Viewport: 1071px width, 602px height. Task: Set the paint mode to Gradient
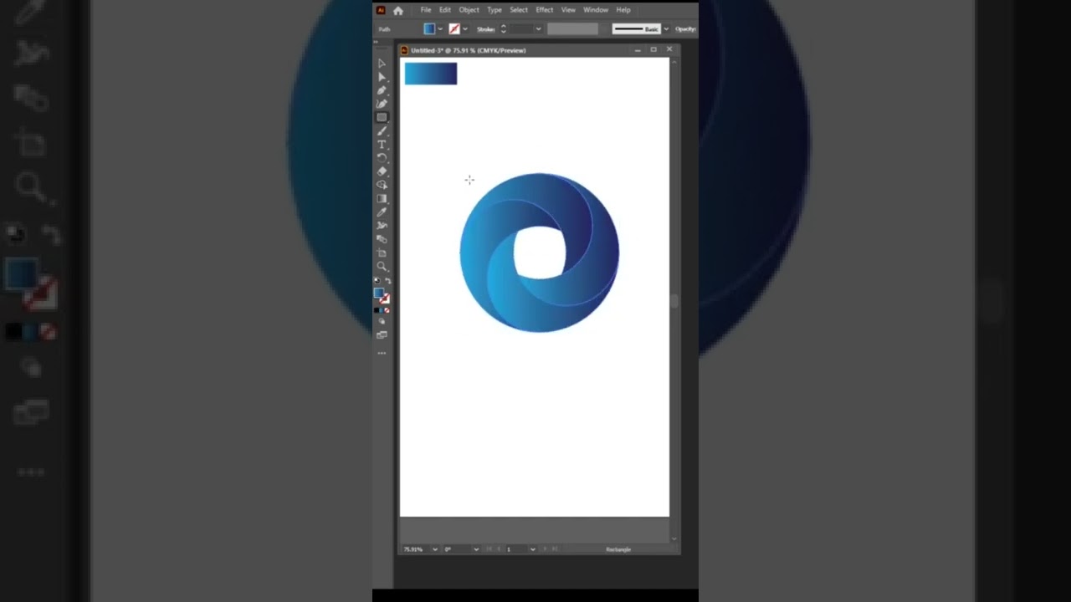pos(381,310)
